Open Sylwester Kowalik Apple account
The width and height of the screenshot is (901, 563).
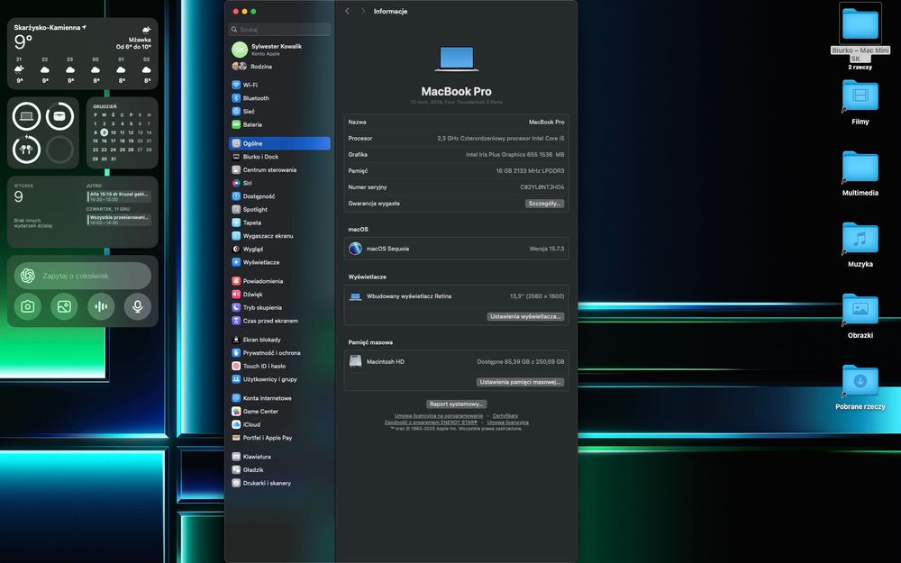(x=279, y=50)
